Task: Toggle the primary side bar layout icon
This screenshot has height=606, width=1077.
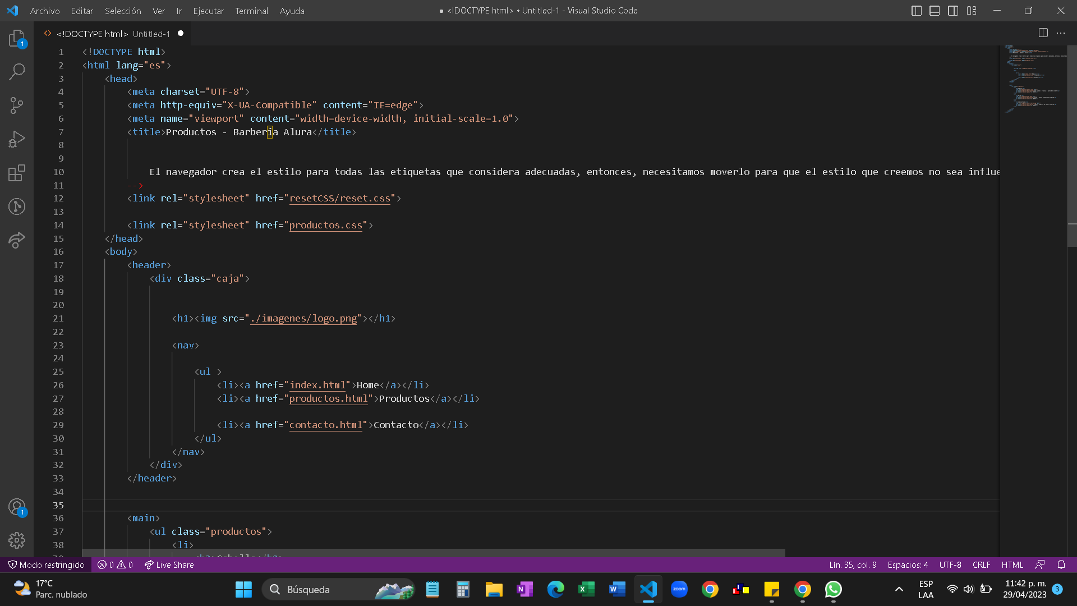Action: (x=917, y=11)
